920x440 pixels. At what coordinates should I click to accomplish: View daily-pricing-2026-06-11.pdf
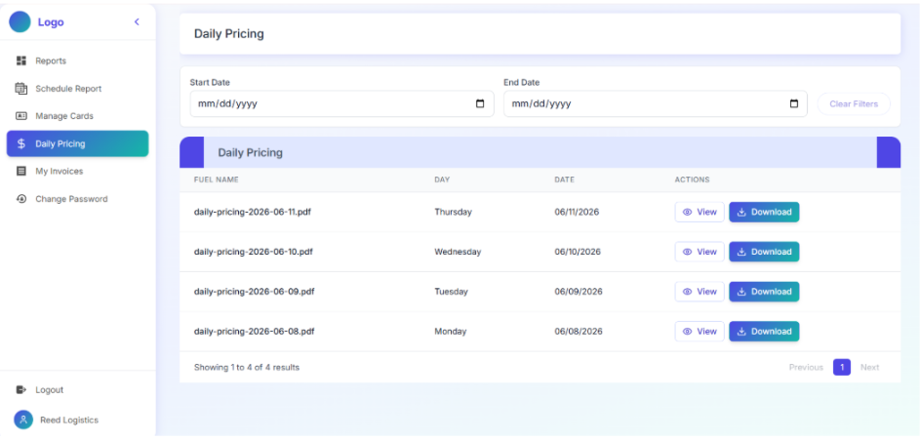click(700, 213)
